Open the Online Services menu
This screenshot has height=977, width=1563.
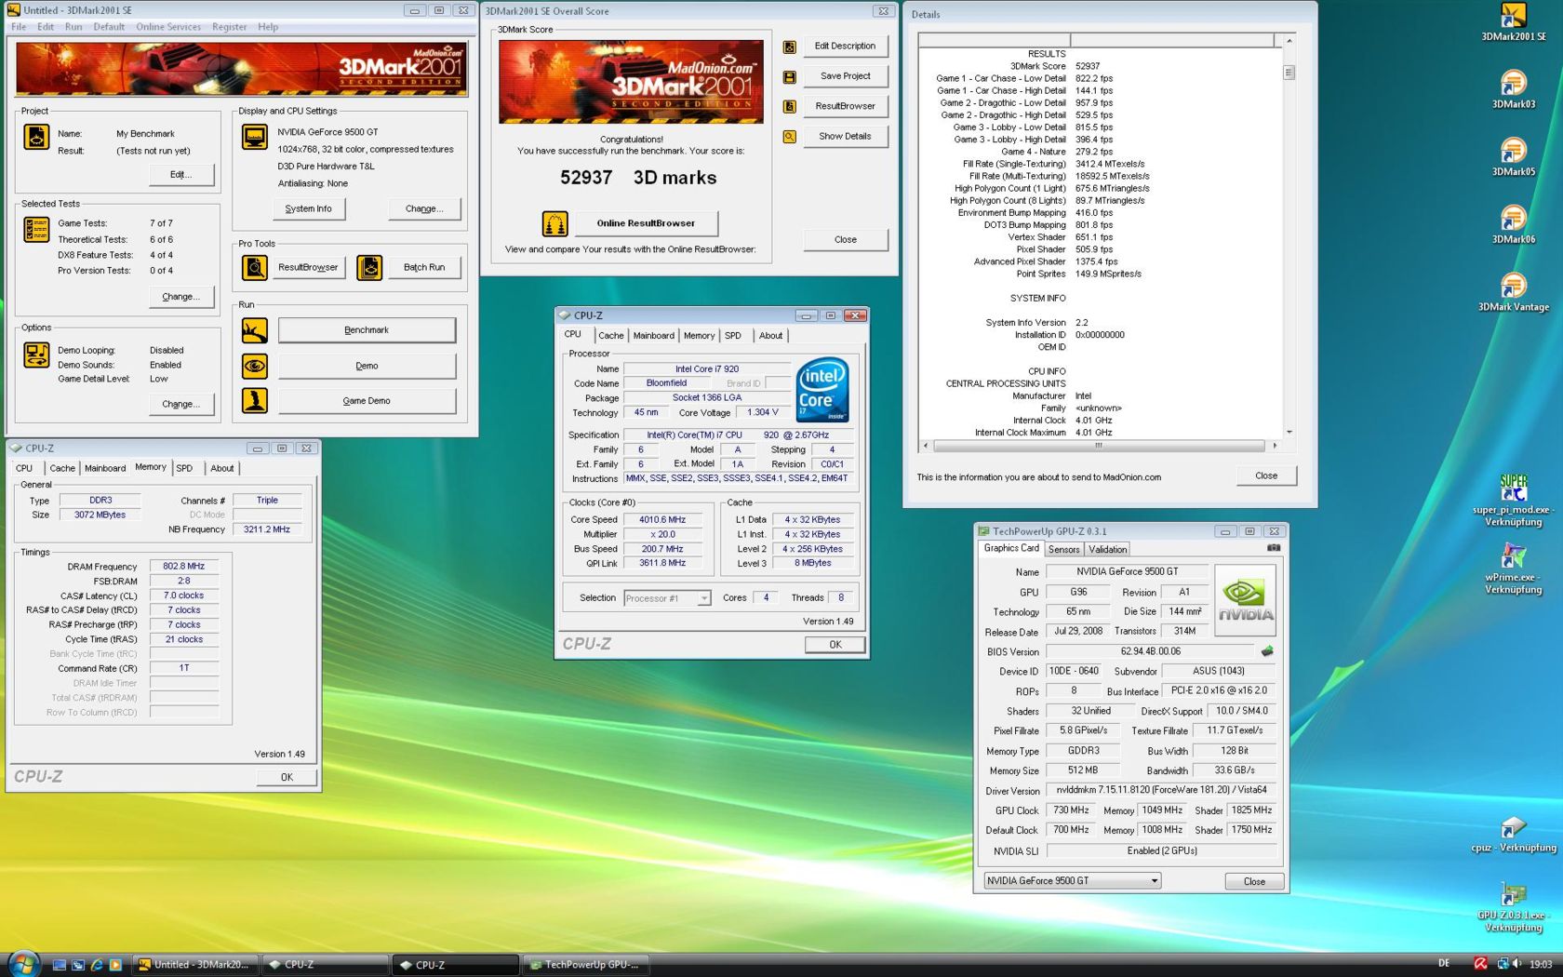(168, 27)
